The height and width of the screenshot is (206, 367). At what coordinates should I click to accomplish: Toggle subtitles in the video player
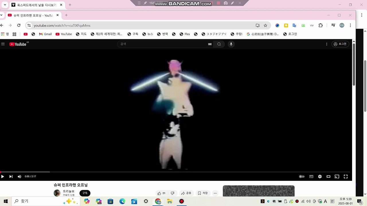click(x=311, y=177)
